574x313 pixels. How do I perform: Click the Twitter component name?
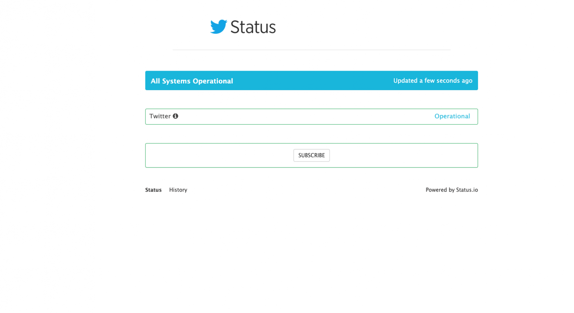pyautogui.click(x=160, y=116)
